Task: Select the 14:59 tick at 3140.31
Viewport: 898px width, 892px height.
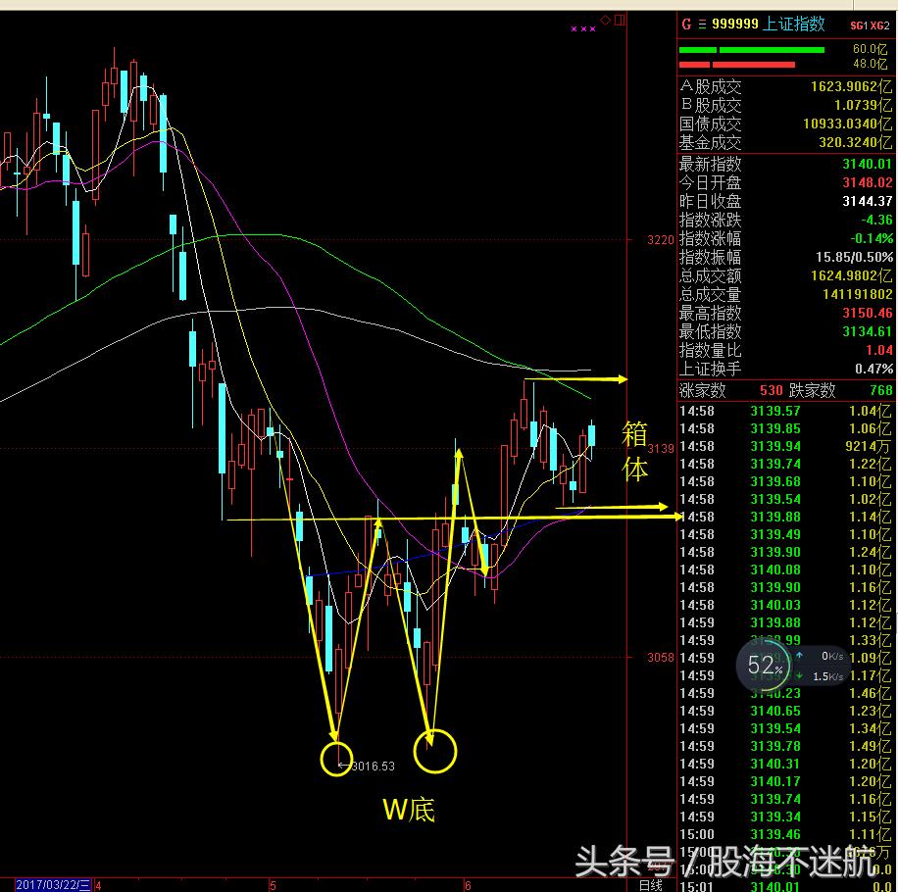Action: [x=786, y=764]
